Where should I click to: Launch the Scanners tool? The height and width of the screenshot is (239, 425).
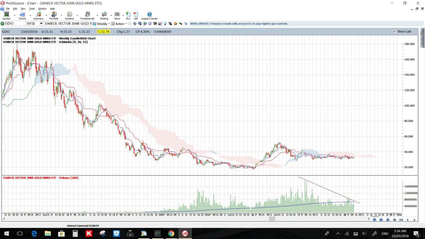pos(38,16)
